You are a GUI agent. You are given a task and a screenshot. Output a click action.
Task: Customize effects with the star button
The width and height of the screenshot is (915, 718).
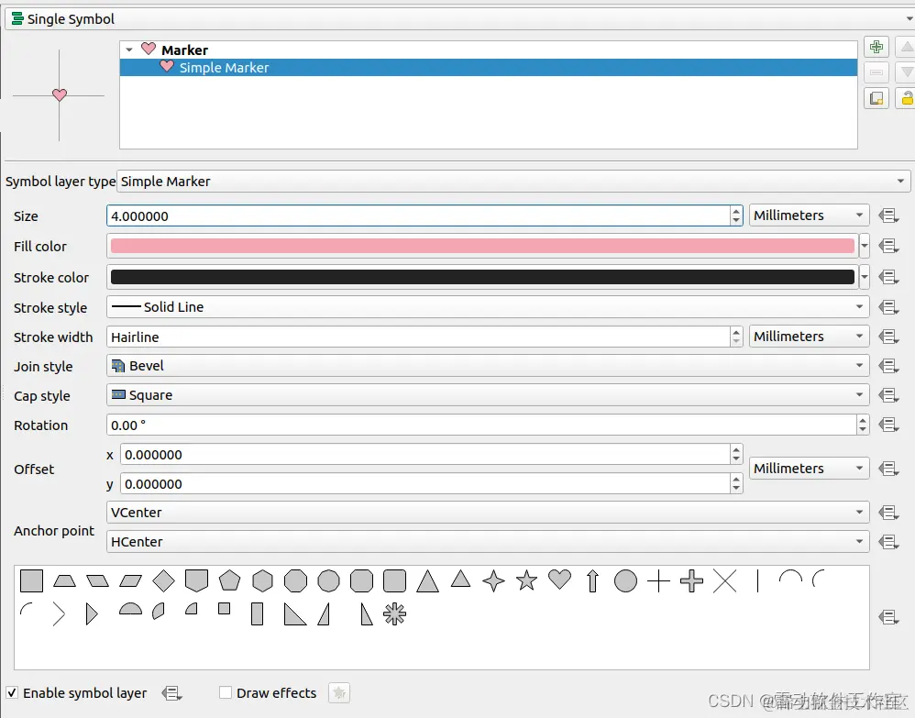pos(339,693)
